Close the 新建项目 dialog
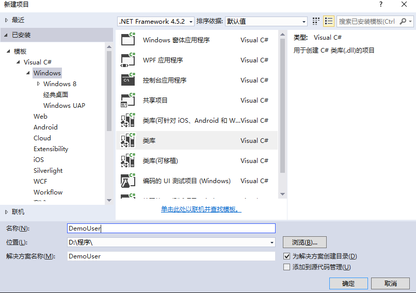The image size is (416, 293). (404, 4)
